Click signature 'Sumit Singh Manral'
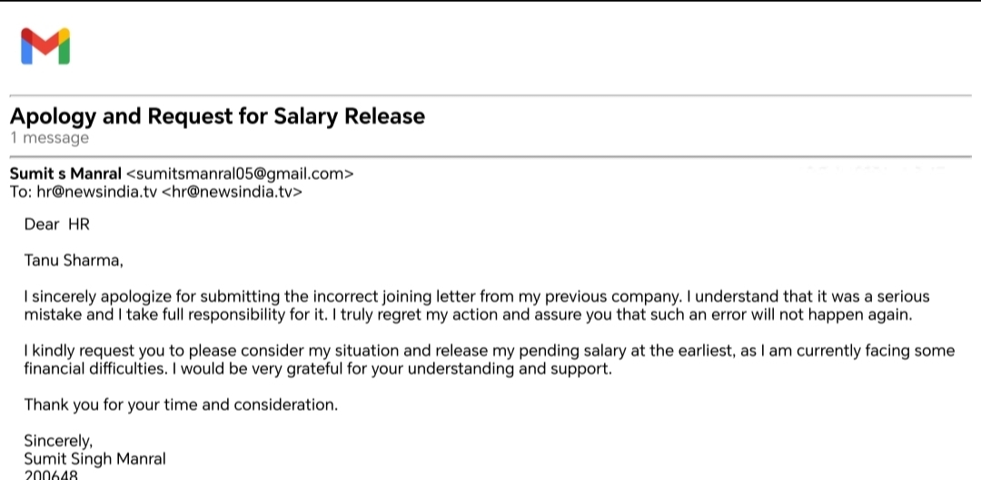This screenshot has height=480, width=981. [94, 459]
